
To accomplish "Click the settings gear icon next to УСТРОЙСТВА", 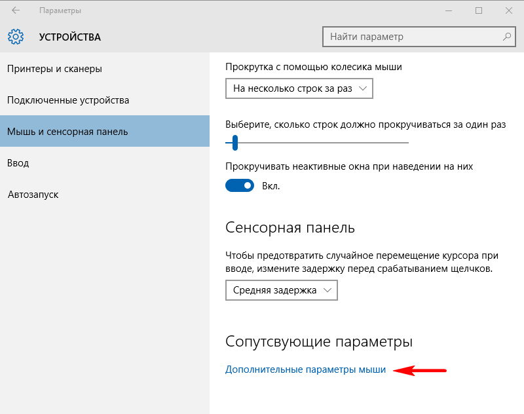I will click(15, 37).
